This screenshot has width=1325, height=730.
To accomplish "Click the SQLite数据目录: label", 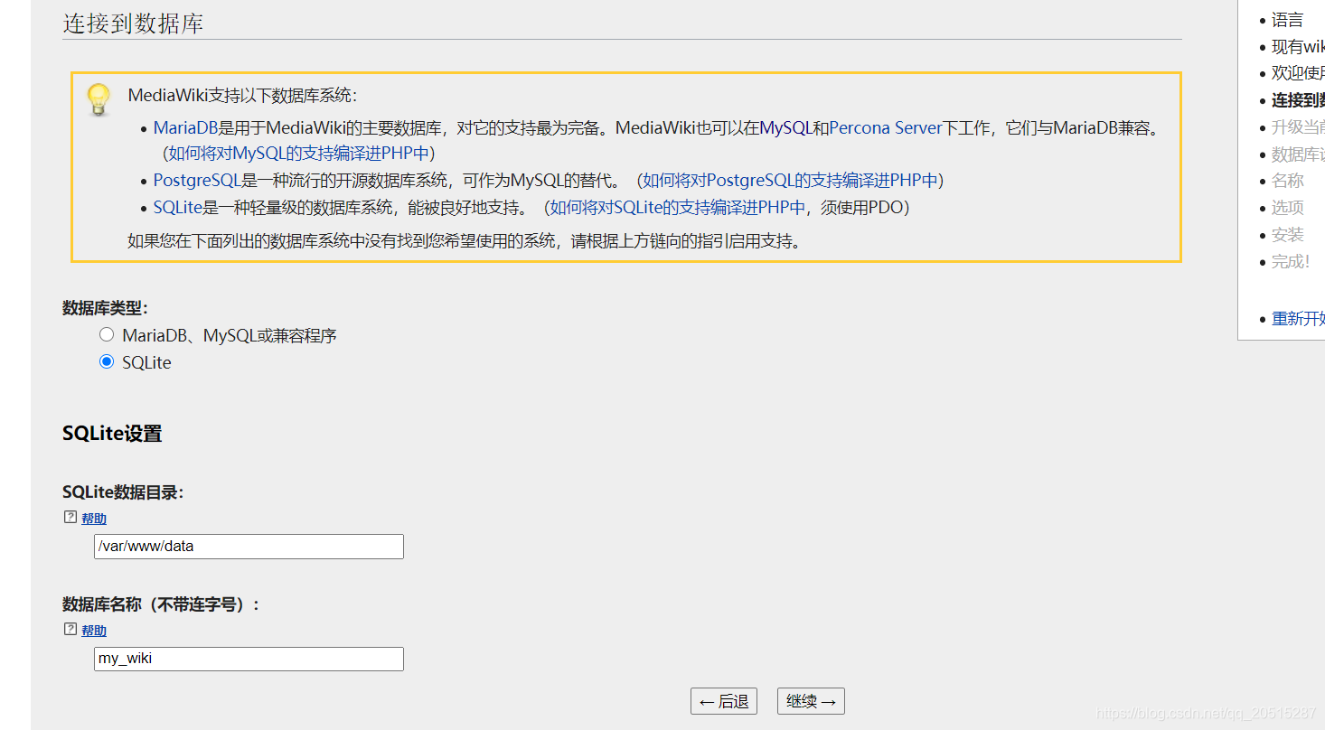I will 123,492.
